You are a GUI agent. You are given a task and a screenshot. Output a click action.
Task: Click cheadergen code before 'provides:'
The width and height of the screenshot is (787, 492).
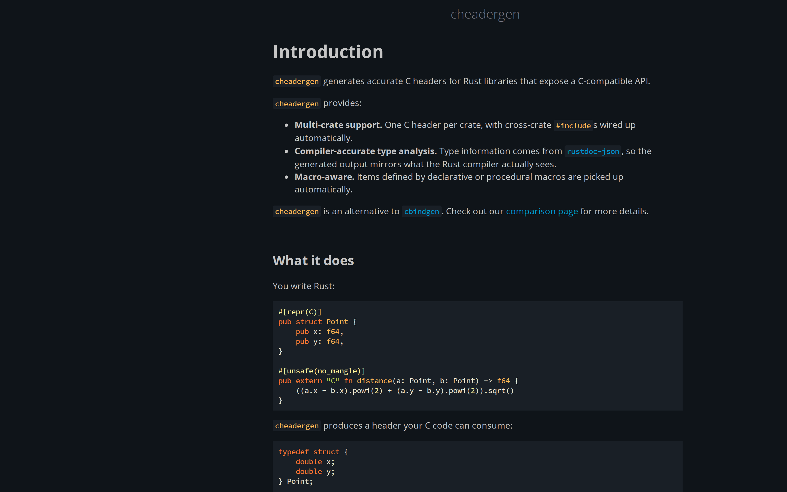[296, 104]
